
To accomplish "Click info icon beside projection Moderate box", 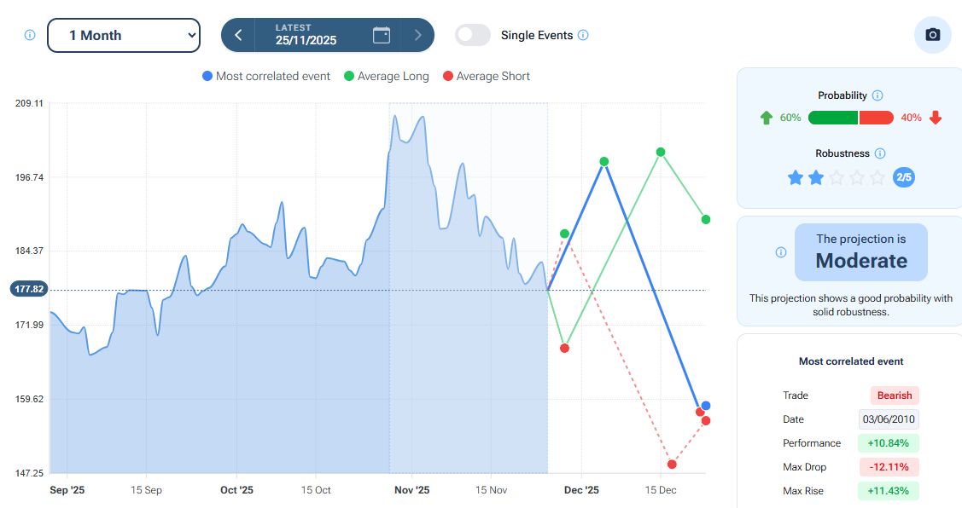I will (780, 252).
